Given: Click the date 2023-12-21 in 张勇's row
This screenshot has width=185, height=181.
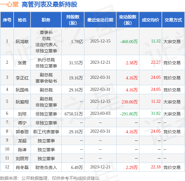Looking at the screenshot, I should point(100,62).
